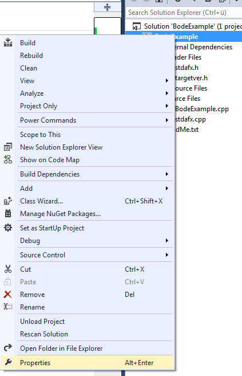Open the Add submenu arrow

point(167,189)
